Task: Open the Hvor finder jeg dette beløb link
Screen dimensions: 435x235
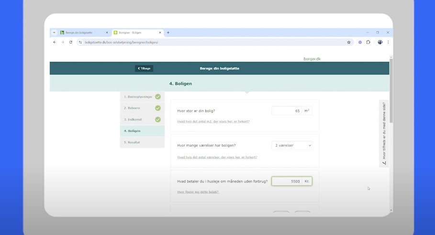Action: click(198, 192)
